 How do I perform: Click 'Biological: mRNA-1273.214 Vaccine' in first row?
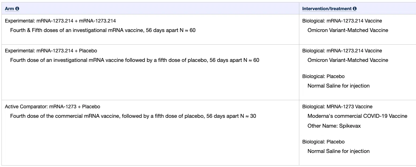[342, 21]
